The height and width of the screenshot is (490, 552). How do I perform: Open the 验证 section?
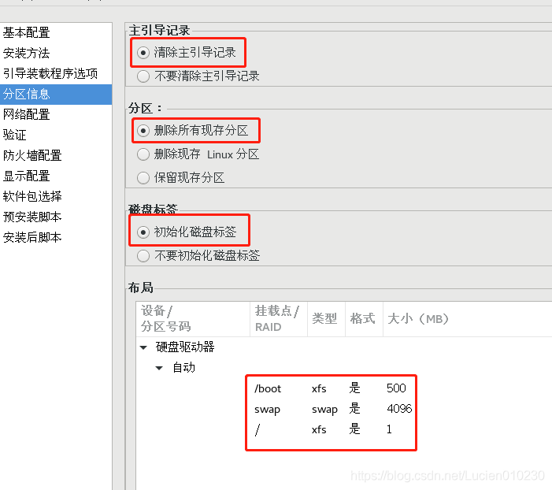click(x=56, y=135)
